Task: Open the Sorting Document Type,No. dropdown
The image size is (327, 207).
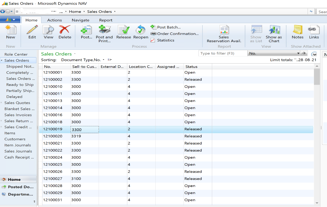Action: tap(104, 60)
